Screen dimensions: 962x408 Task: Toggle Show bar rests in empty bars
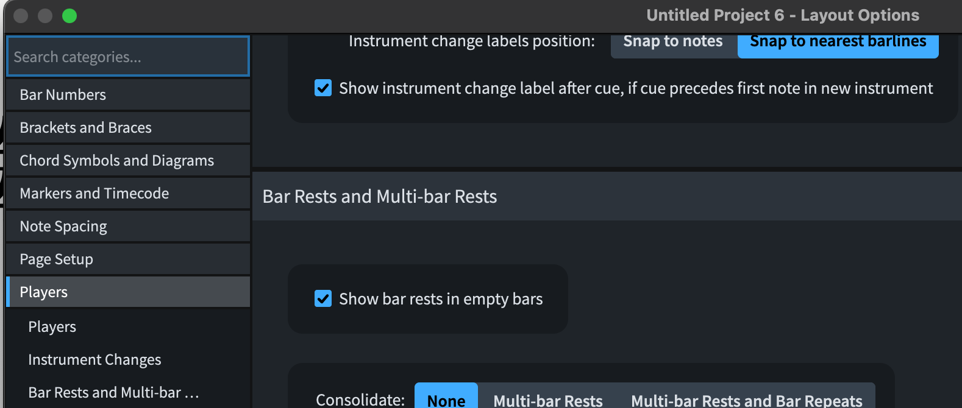[323, 299]
